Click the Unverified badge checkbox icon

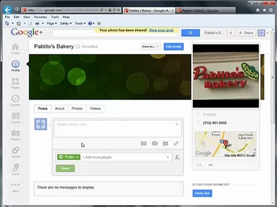(x=78, y=47)
